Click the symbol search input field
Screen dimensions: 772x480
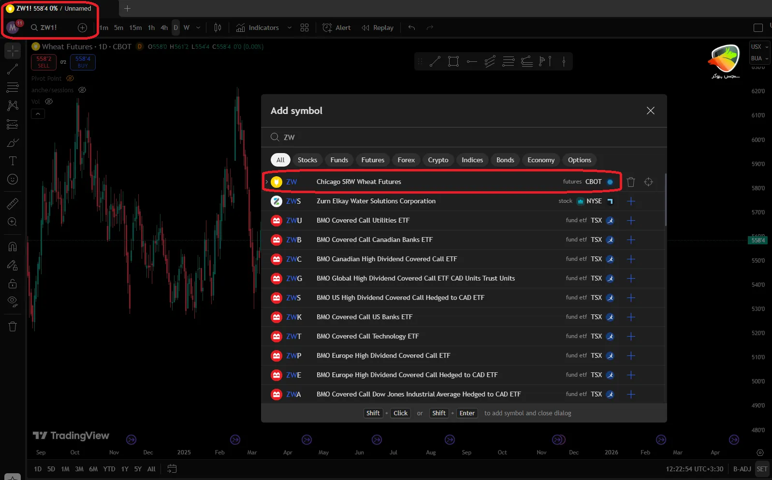[x=464, y=137]
